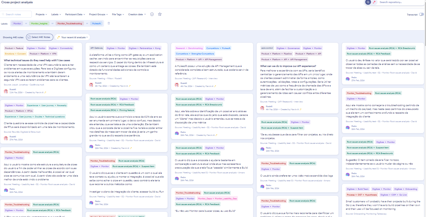Open the Projects filter dropdown

click(x=41, y=14)
